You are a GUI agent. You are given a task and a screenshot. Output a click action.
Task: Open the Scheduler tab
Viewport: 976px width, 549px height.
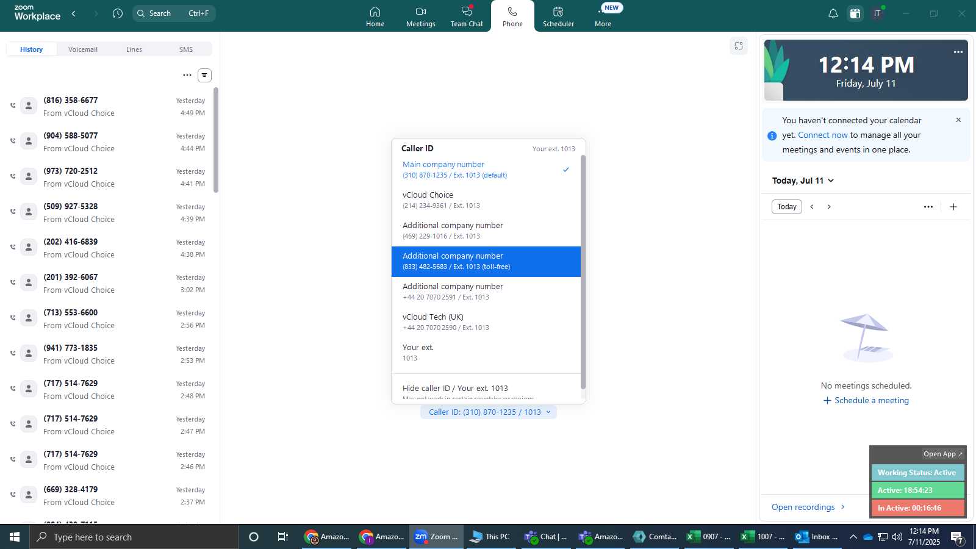tap(558, 16)
